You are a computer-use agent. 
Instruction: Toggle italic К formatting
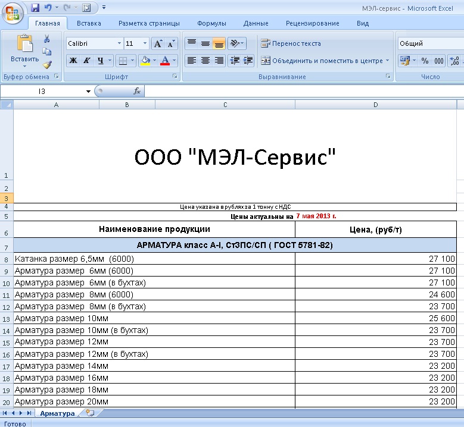[86, 61]
